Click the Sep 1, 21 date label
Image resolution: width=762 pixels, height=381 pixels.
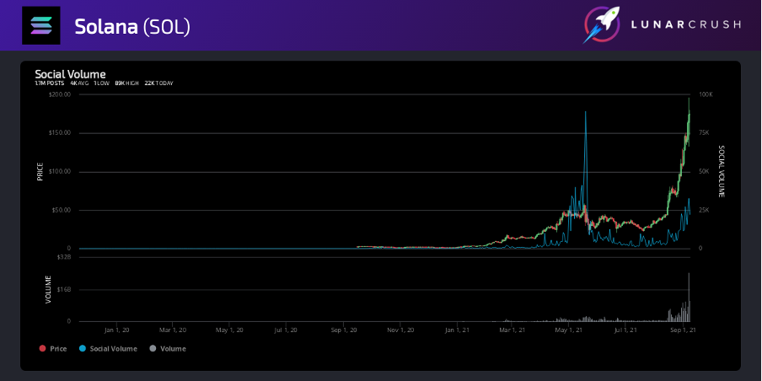[684, 330]
